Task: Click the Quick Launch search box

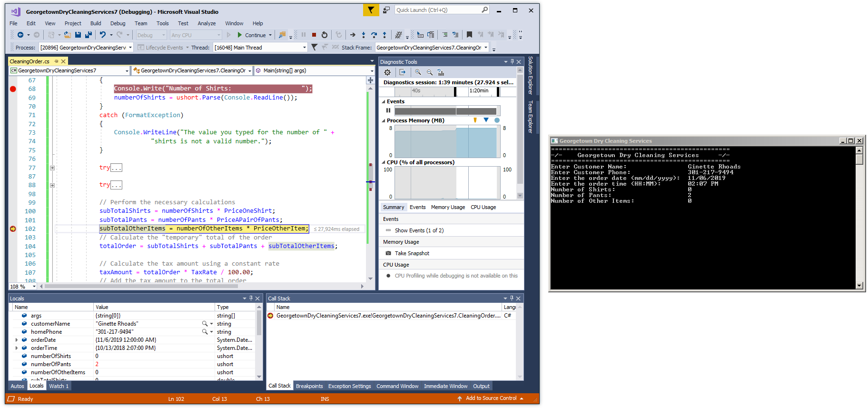Action: point(442,10)
